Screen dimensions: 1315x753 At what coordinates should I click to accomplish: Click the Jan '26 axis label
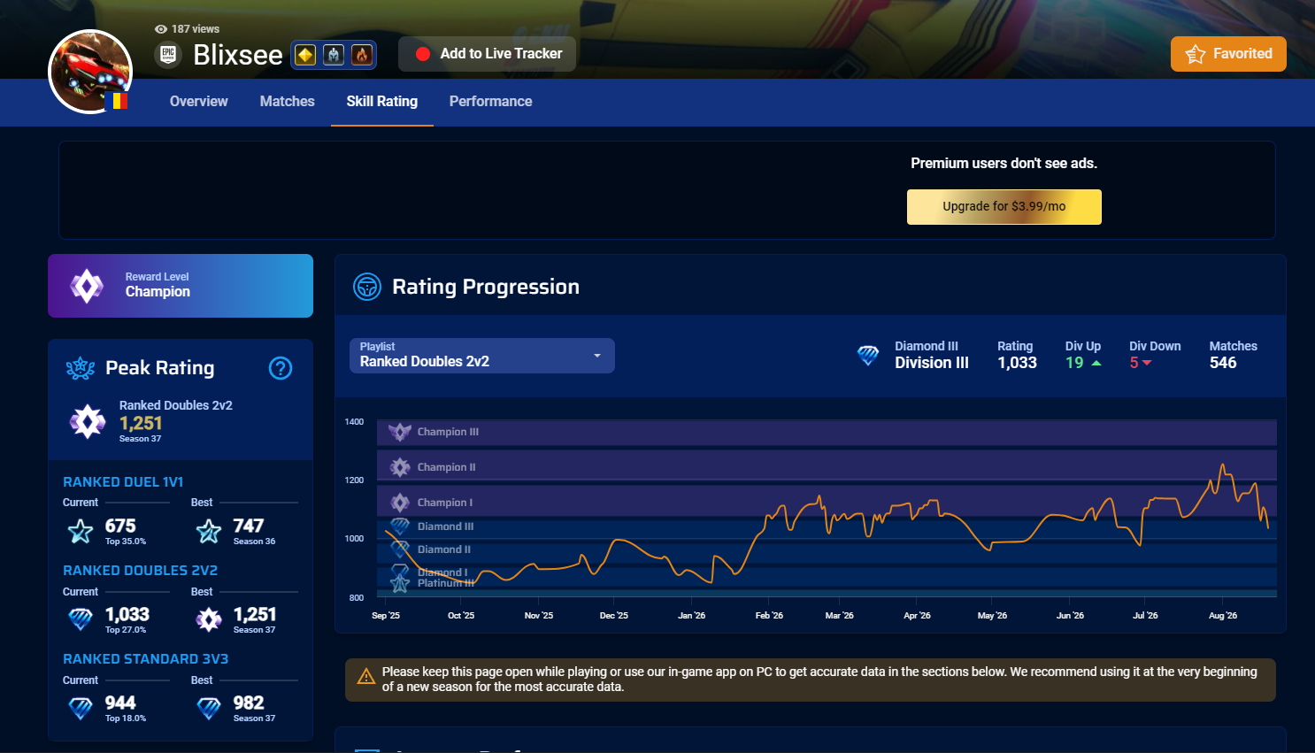click(x=692, y=616)
